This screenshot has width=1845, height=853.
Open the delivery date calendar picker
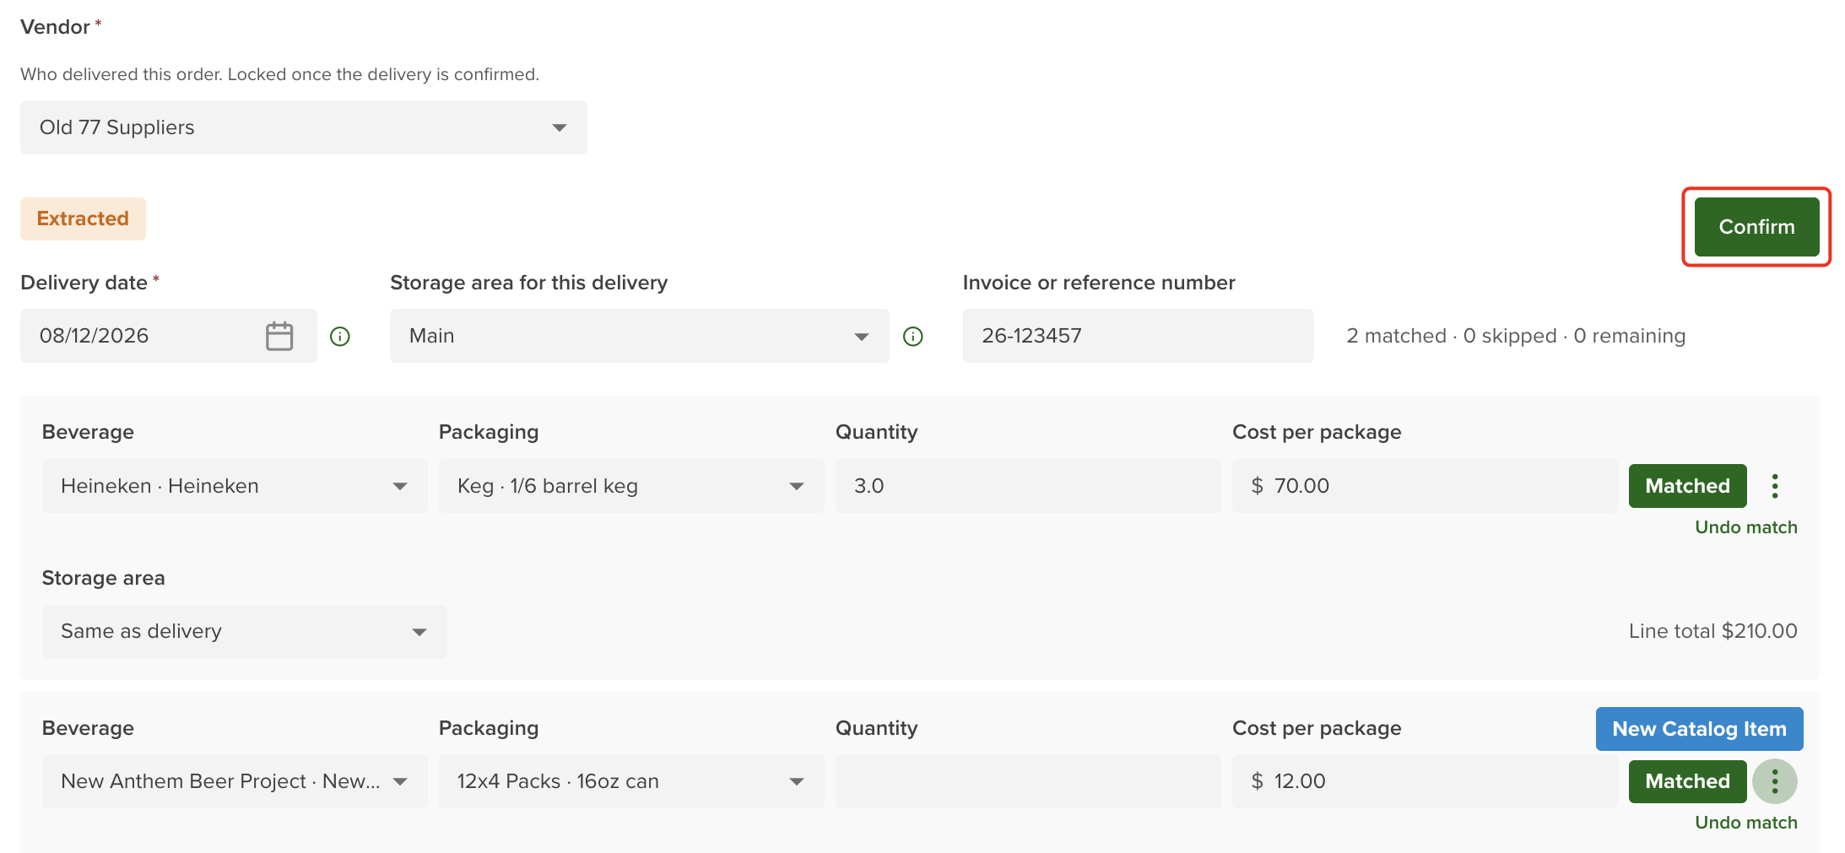(x=279, y=336)
